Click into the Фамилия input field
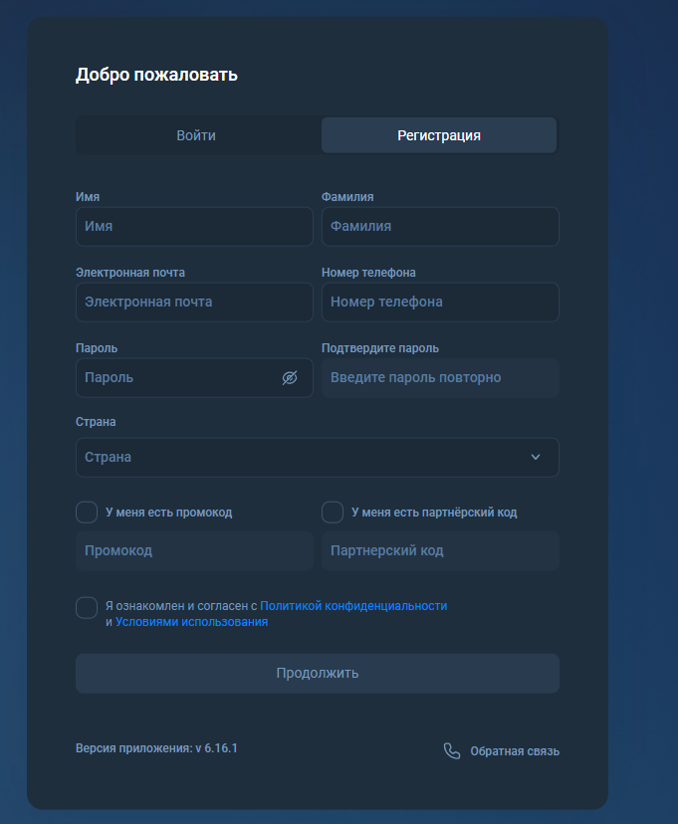Viewport: 678px width, 824px height. tap(440, 227)
